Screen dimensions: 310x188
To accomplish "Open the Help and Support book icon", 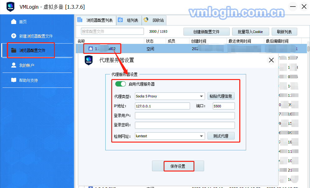I will pos(14,80).
